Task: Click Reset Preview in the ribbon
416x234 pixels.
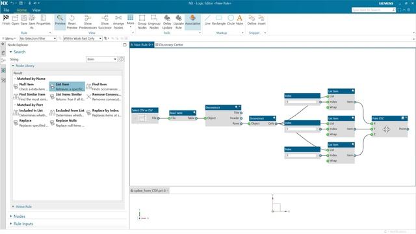Action: [72, 21]
